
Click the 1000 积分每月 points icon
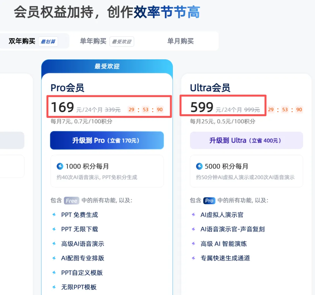click(60, 166)
